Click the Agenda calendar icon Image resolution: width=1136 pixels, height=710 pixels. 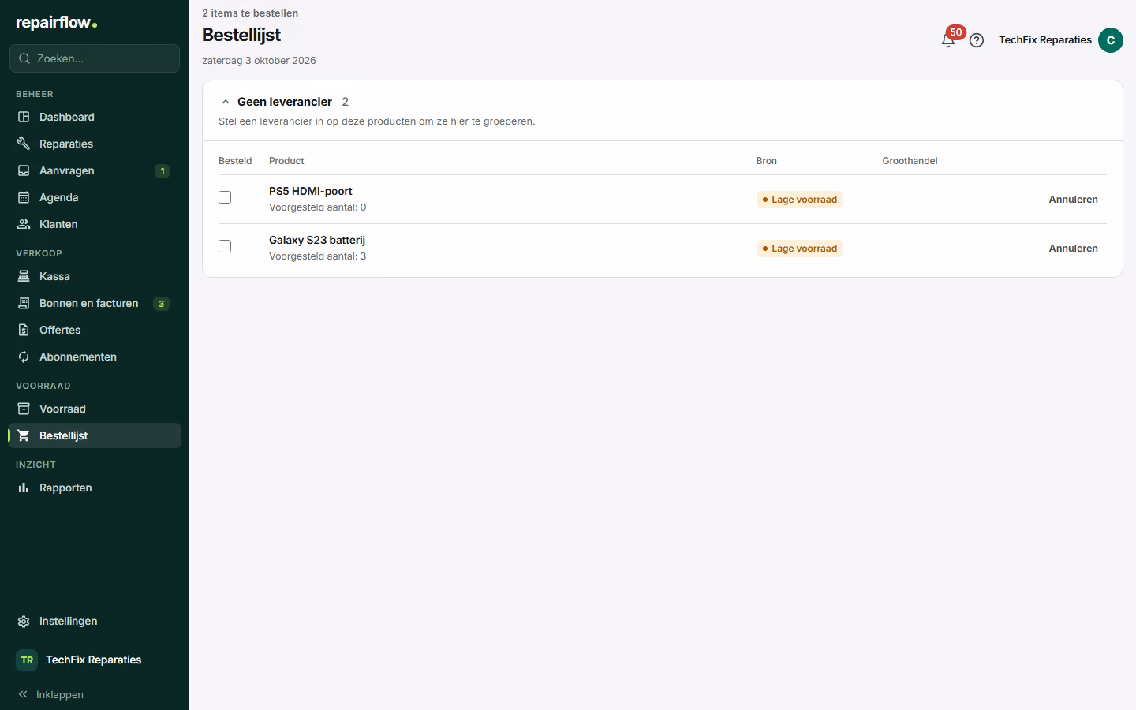pos(24,197)
